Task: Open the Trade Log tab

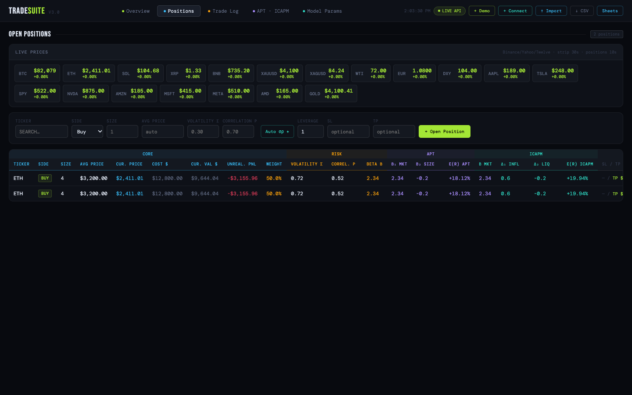Action: click(223, 11)
